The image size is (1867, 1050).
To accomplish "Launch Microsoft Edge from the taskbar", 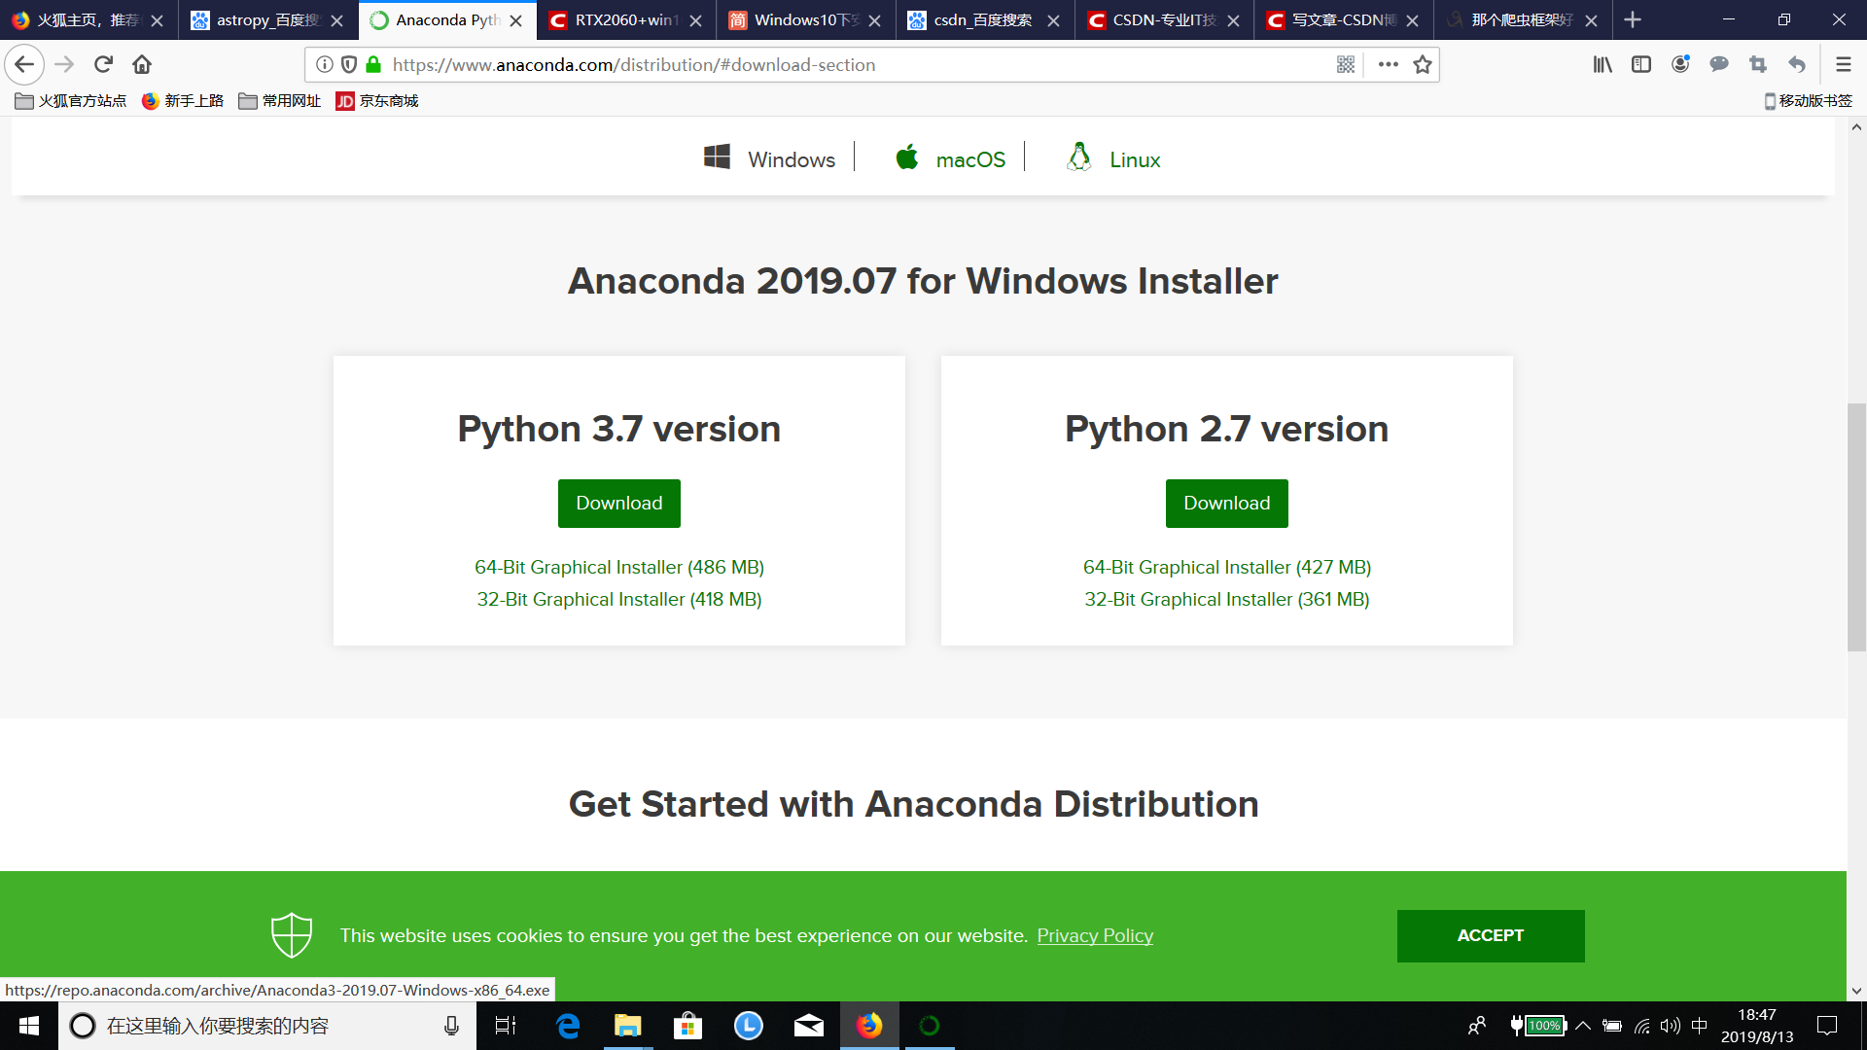I will click(567, 1026).
